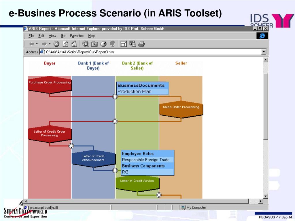Open the Forward history dropdown arrow

coord(50,44)
